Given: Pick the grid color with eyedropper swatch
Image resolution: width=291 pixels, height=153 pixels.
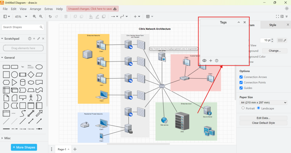Looking at the screenshot, I should (282, 40).
